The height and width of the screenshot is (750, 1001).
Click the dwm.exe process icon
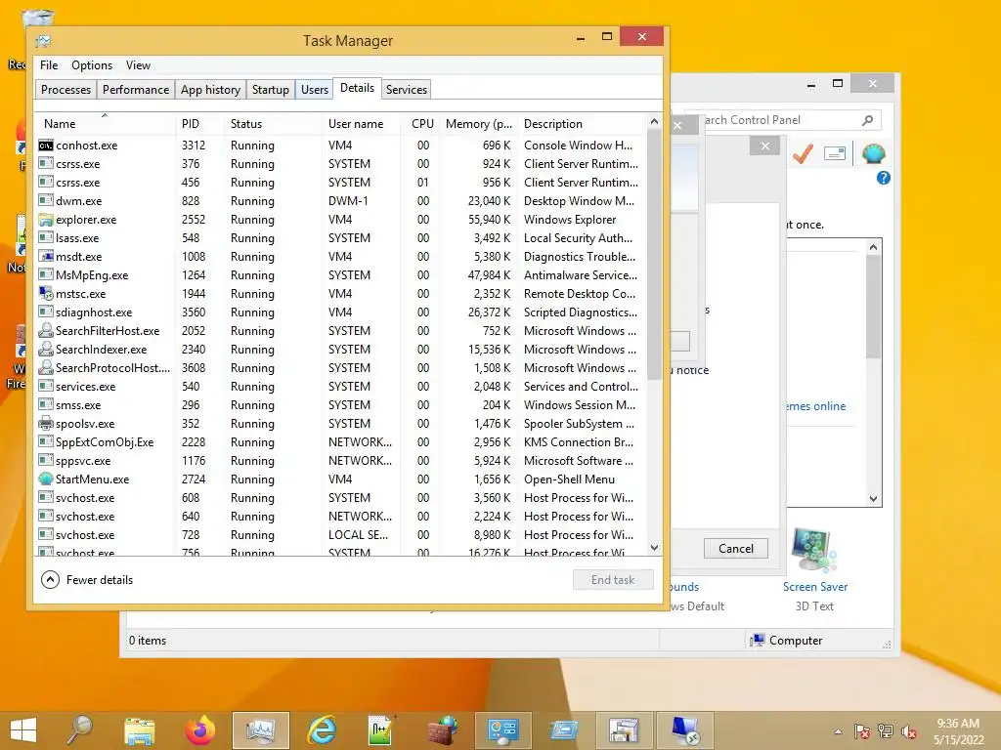pyautogui.click(x=45, y=201)
